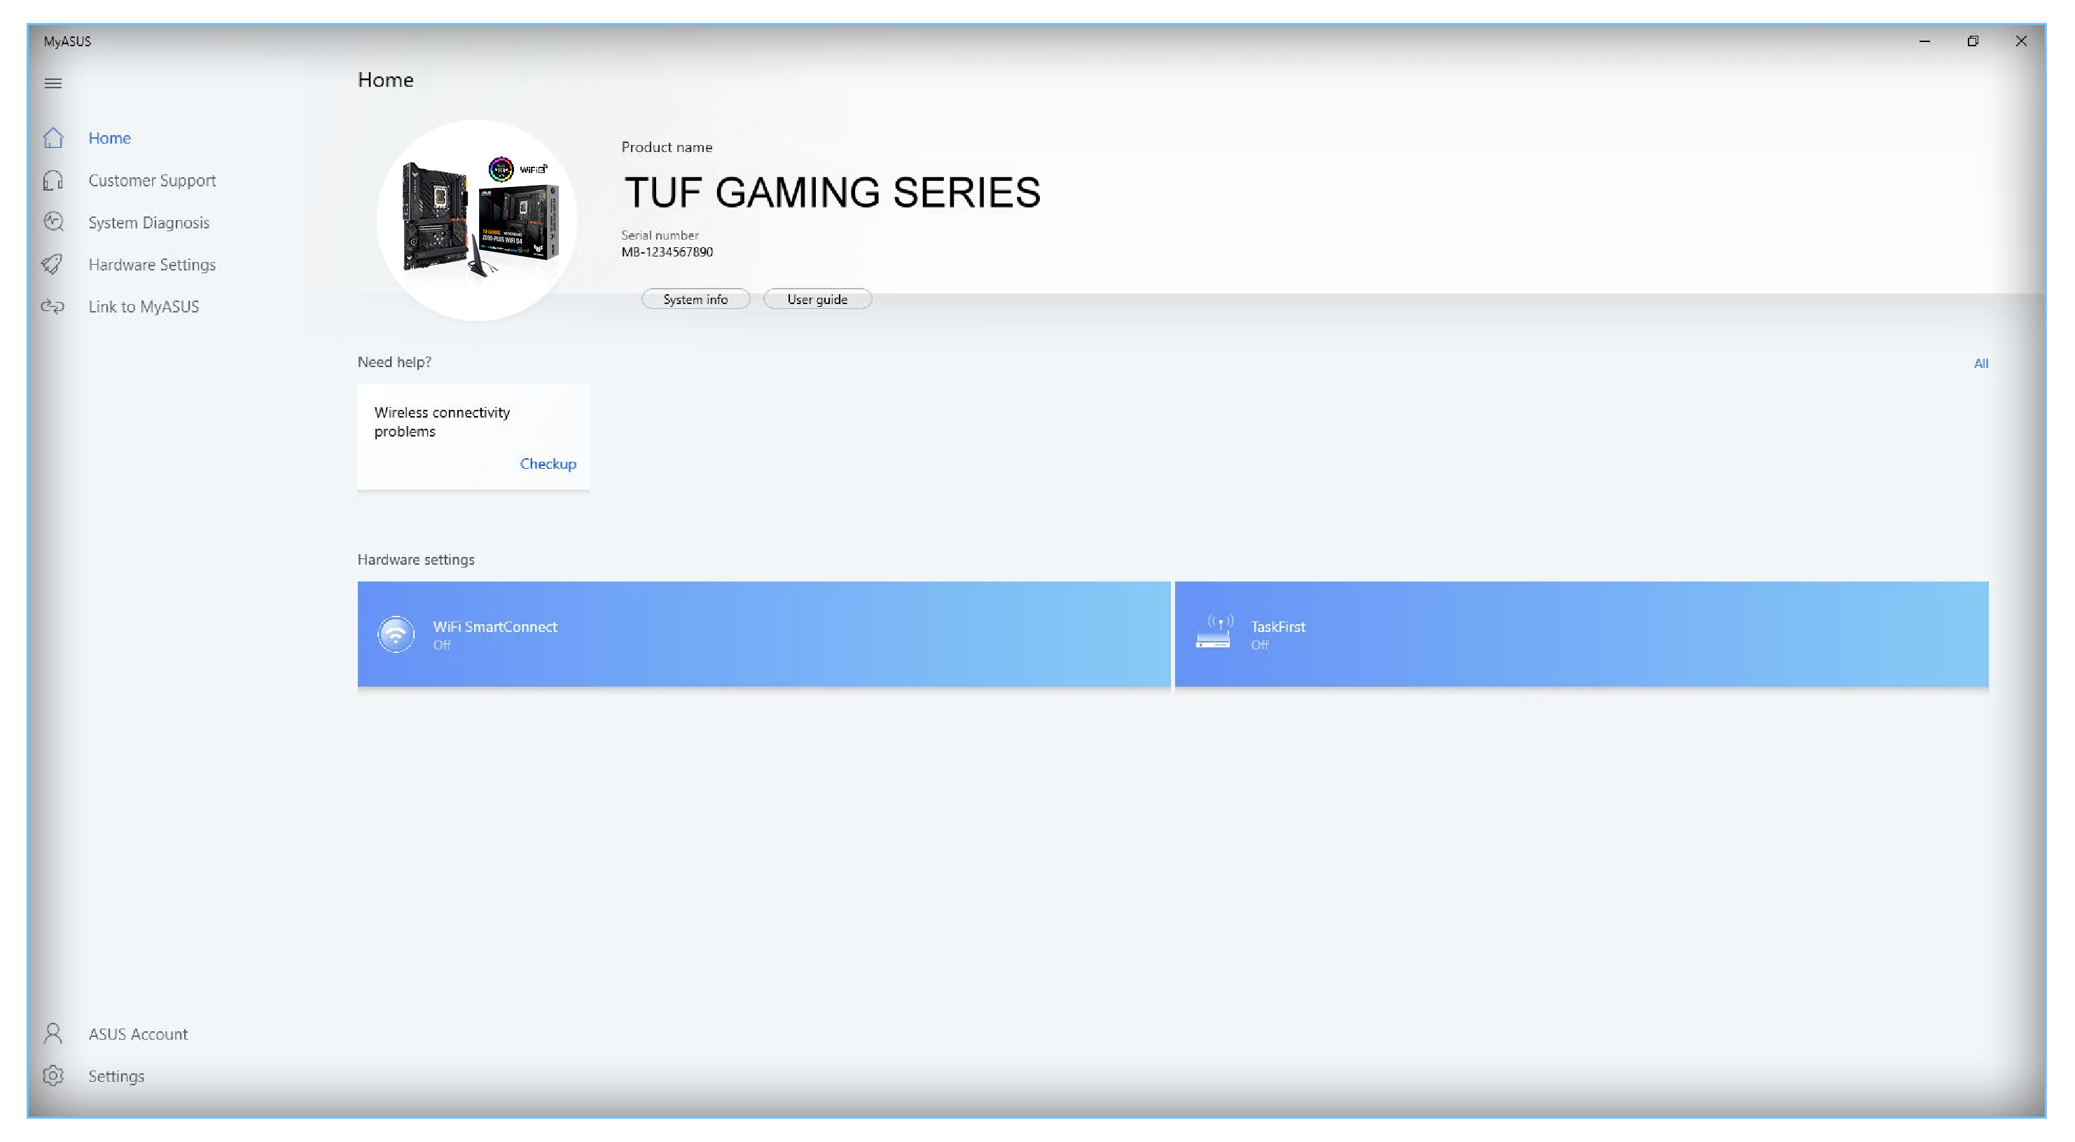Click All link for more help topics
This screenshot has width=2075, height=1142.
(1981, 363)
